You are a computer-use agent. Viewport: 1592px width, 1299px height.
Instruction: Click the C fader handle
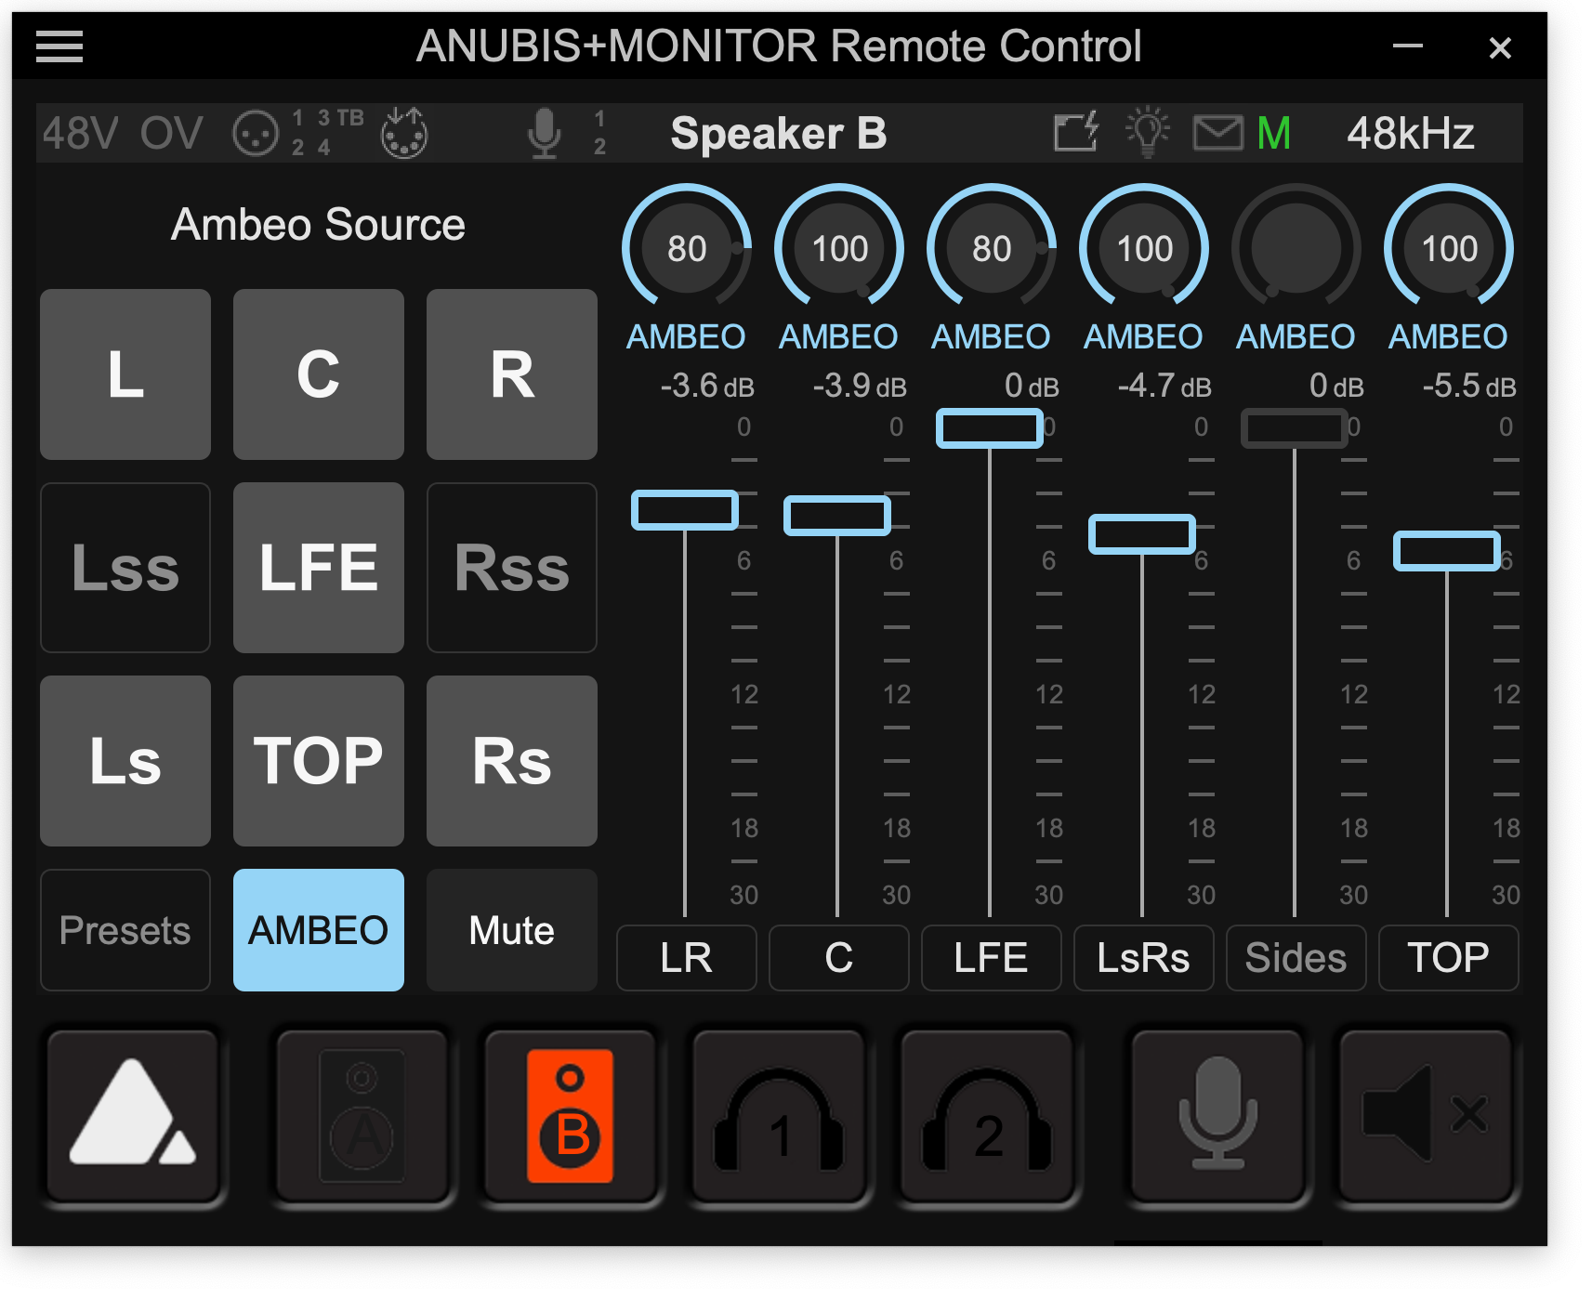coord(837,516)
